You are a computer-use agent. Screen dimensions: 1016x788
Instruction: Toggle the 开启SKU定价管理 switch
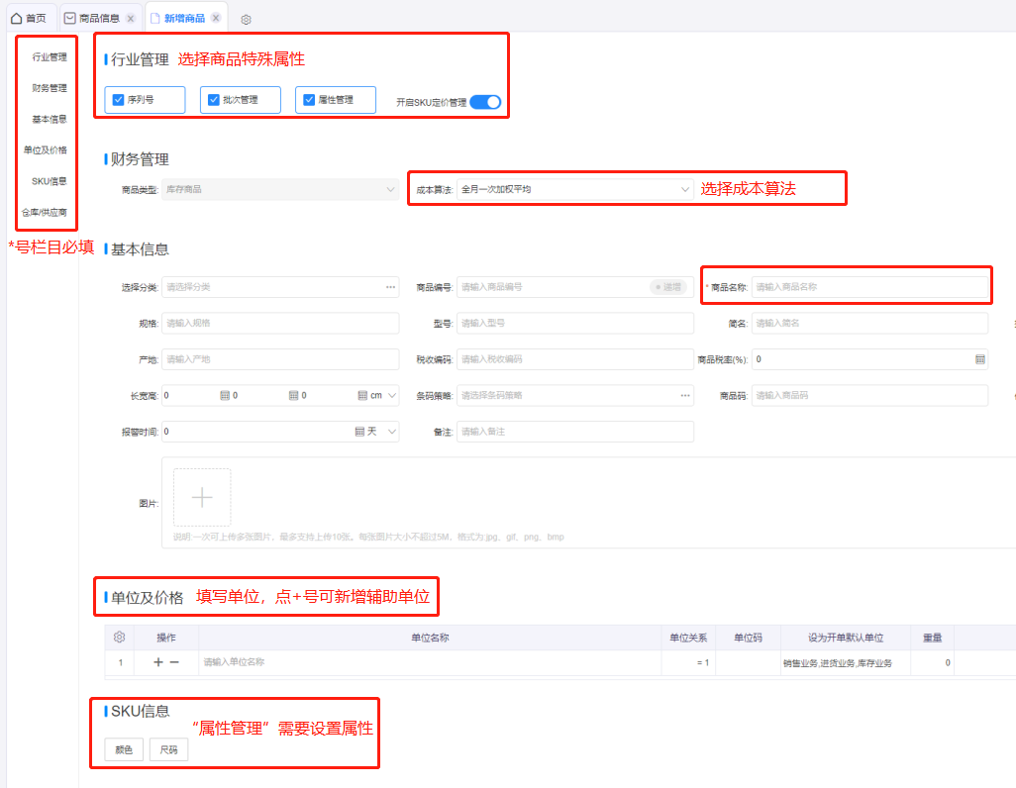click(x=485, y=102)
